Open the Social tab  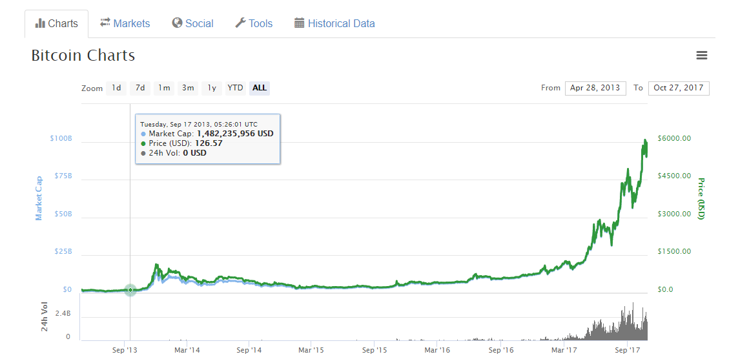[192, 23]
